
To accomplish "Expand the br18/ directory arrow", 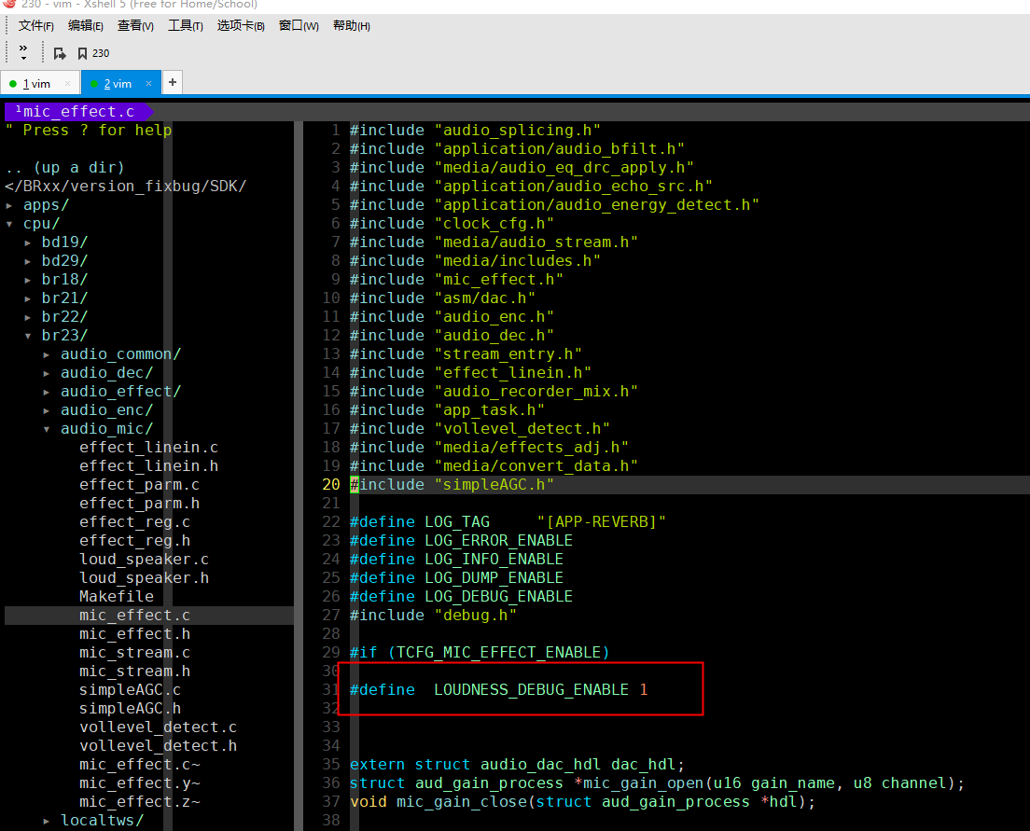I will point(28,280).
